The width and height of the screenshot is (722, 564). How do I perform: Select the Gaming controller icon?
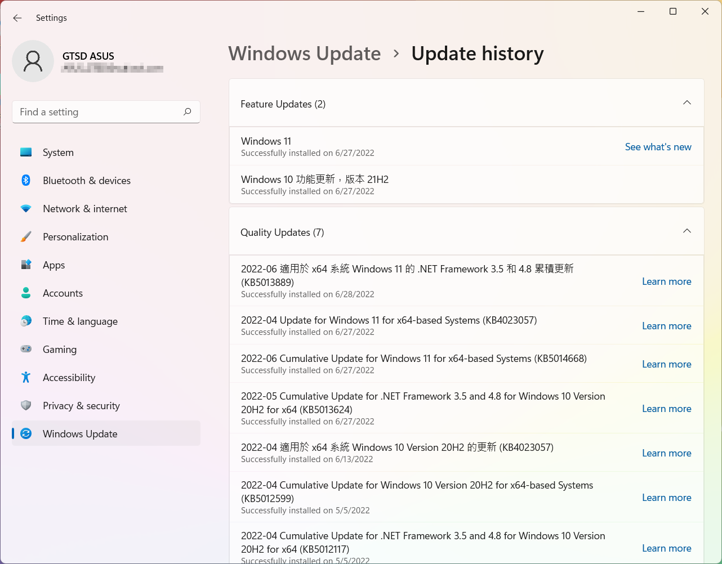[x=26, y=349]
